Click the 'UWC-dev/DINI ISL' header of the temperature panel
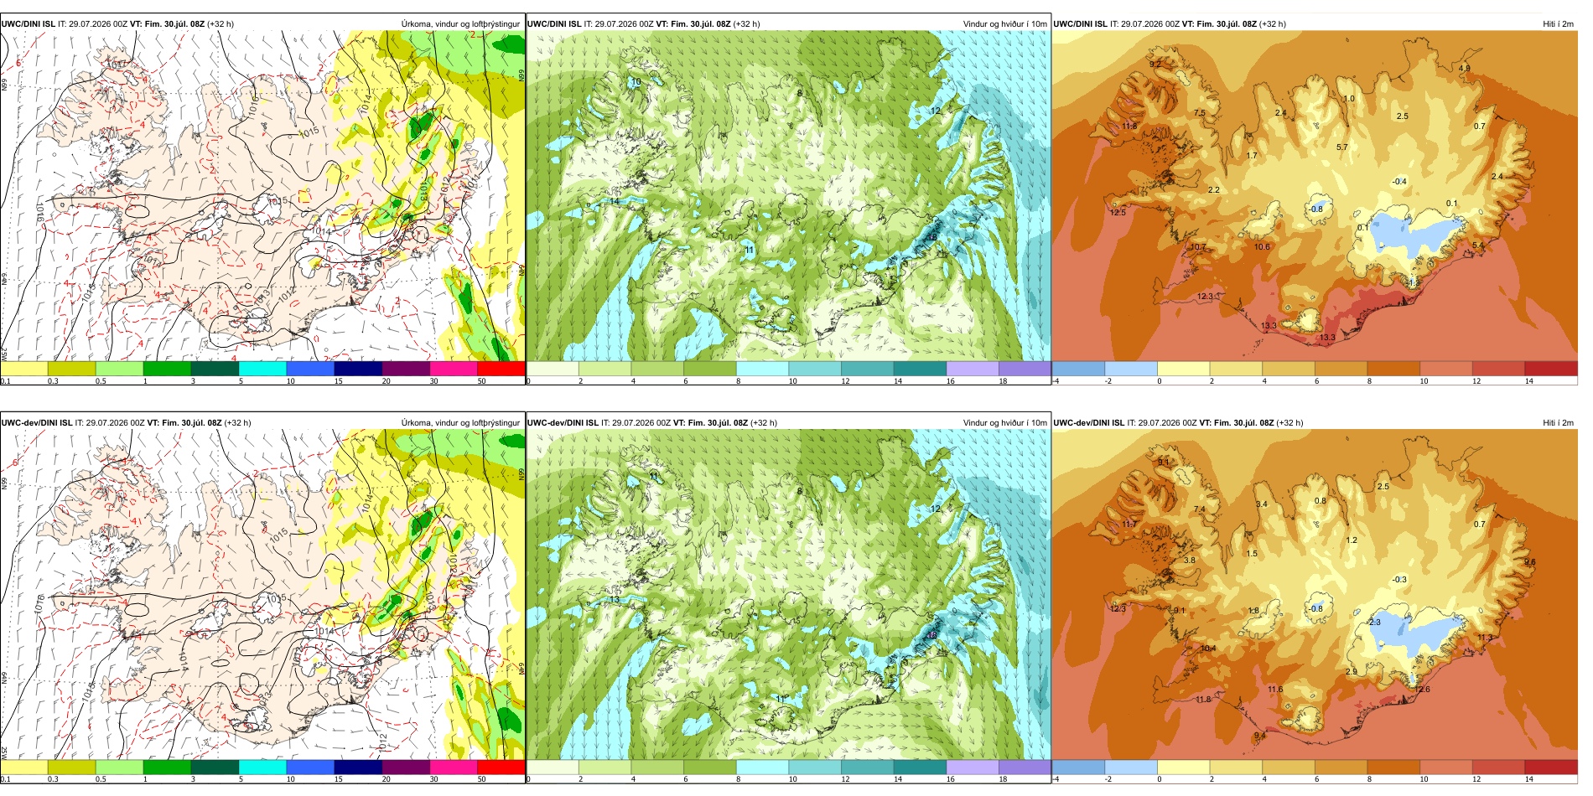 (1089, 423)
